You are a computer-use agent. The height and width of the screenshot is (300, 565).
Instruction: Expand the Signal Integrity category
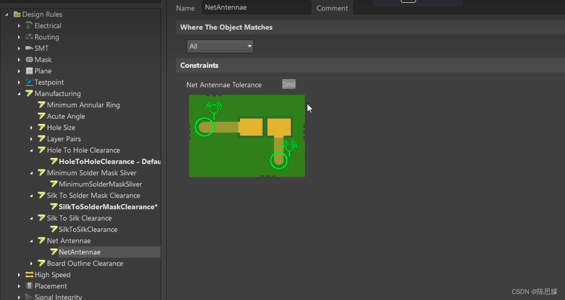[x=19, y=297]
